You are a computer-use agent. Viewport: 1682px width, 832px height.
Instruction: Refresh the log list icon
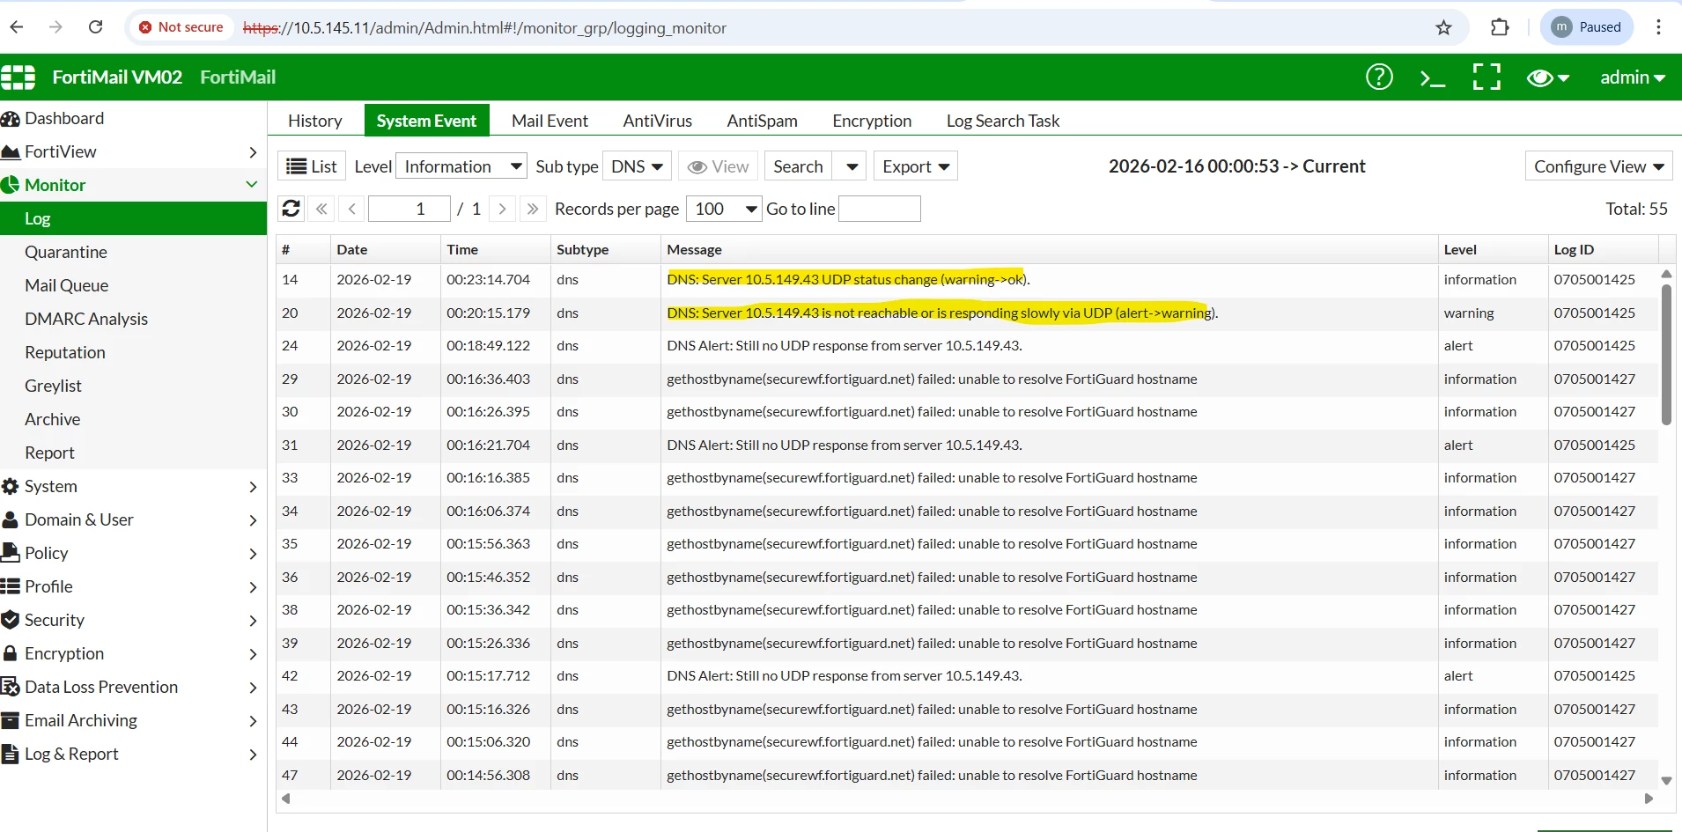291,209
